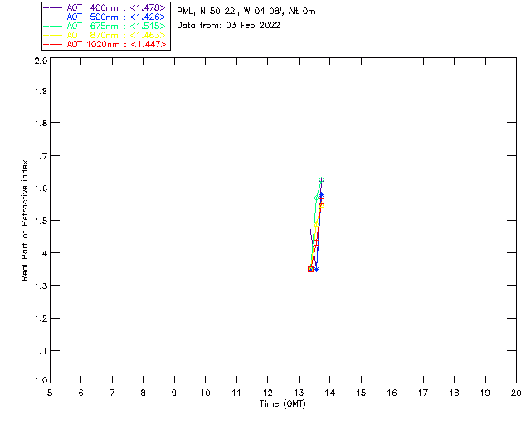Click the 11 x-axis tick label

(x=236, y=393)
